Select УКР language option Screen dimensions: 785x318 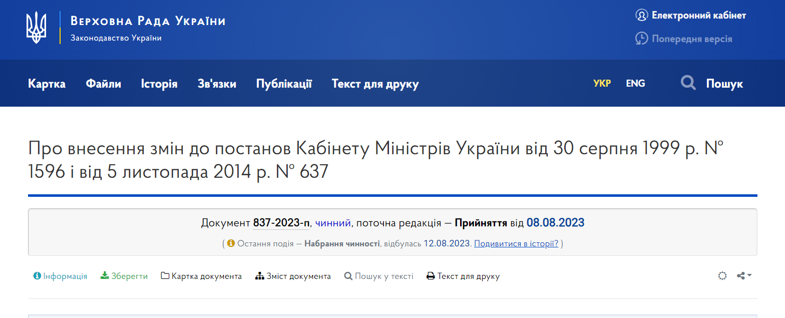[602, 83]
